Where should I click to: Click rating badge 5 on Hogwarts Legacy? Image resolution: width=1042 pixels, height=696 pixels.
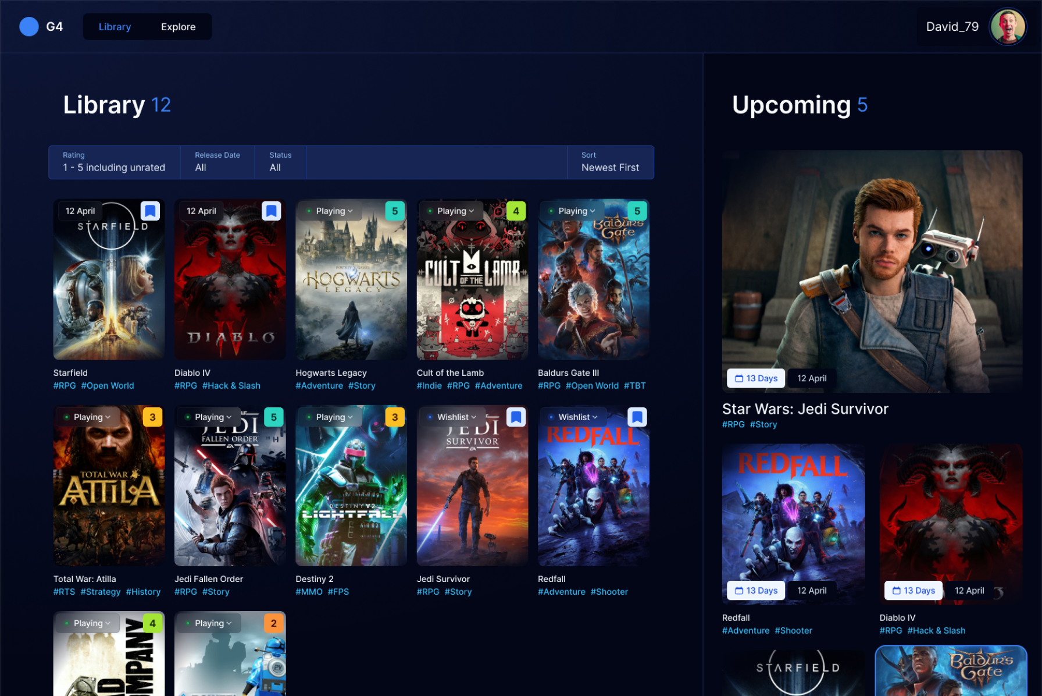tap(395, 211)
